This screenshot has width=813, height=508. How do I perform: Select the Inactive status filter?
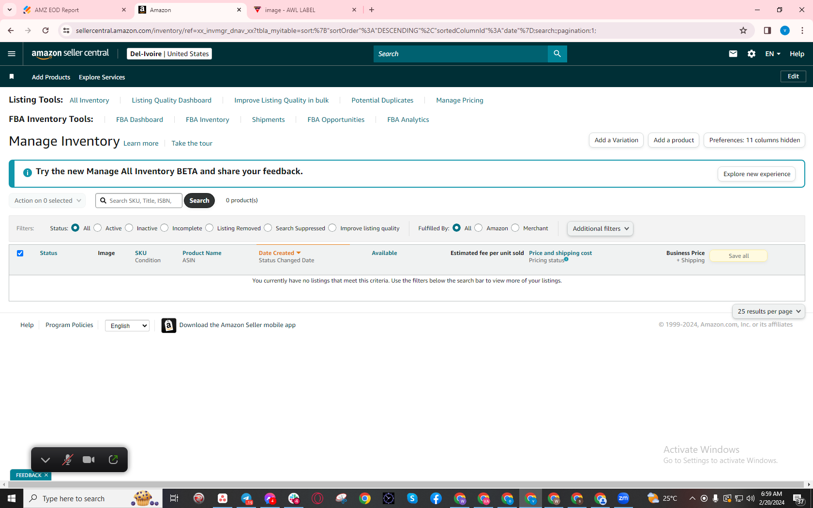pyautogui.click(x=129, y=228)
